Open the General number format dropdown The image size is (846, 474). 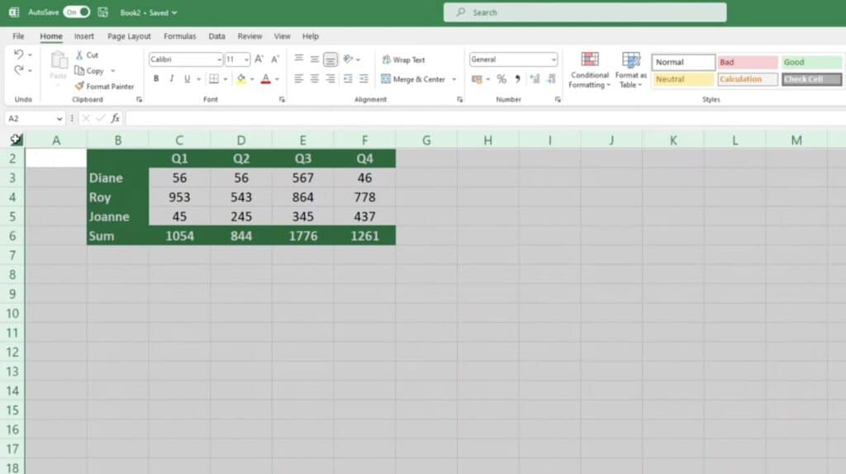click(554, 59)
